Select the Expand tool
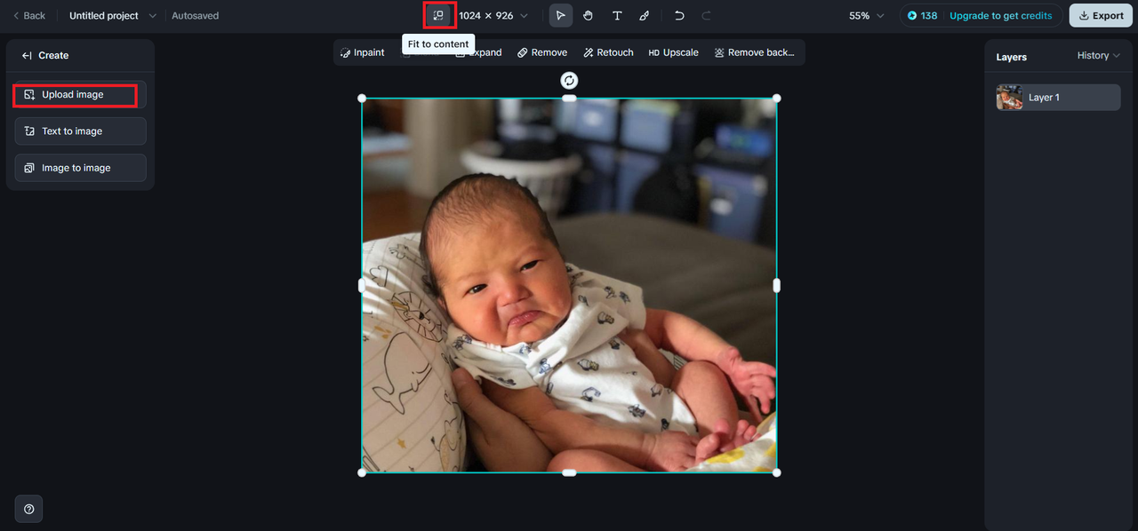The height and width of the screenshot is (531, 1138). pos(478,52)
